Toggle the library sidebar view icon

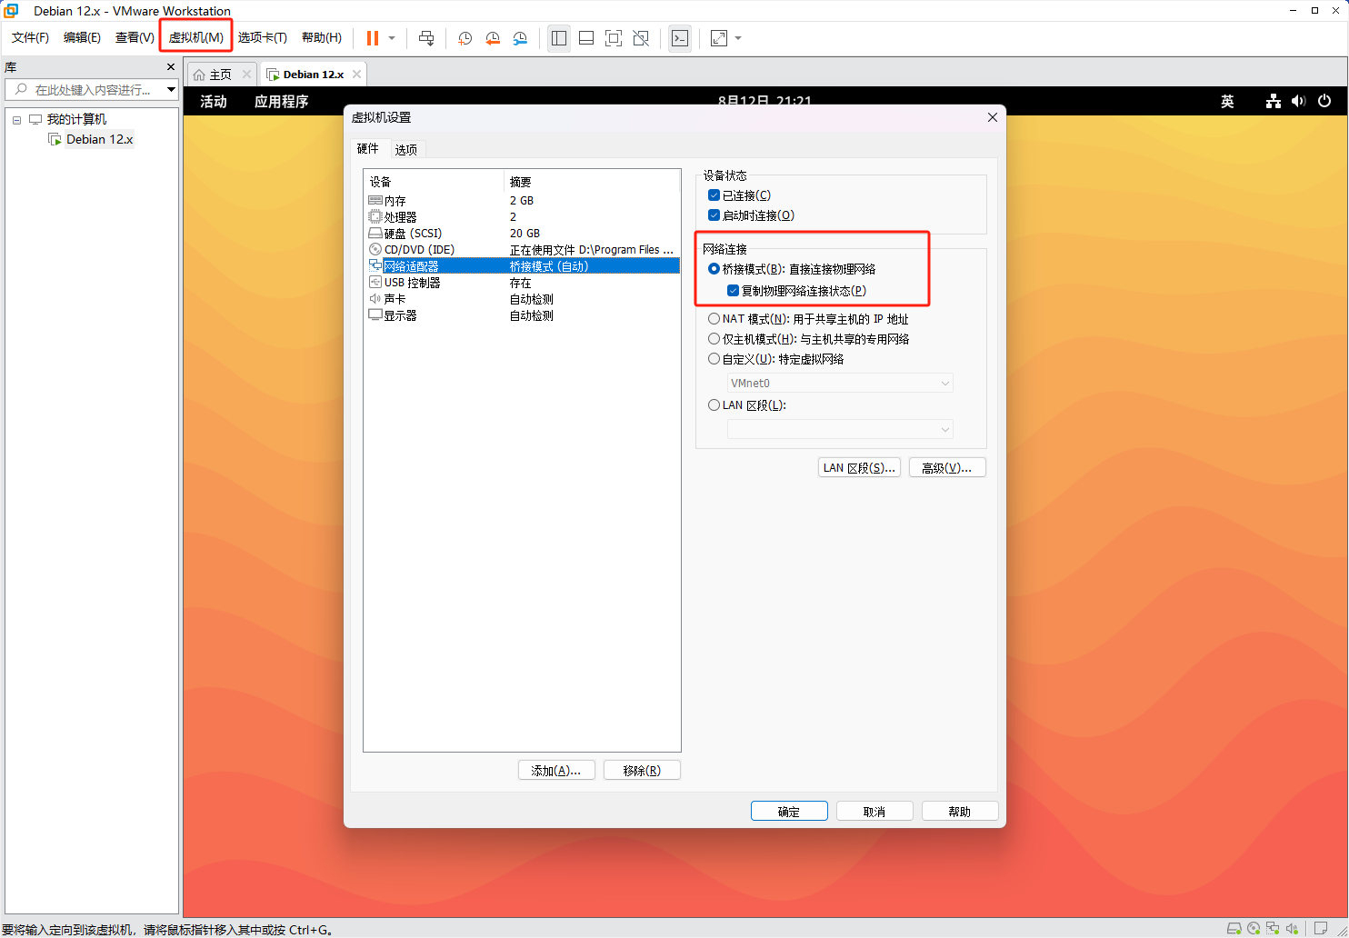click(559, 38)
